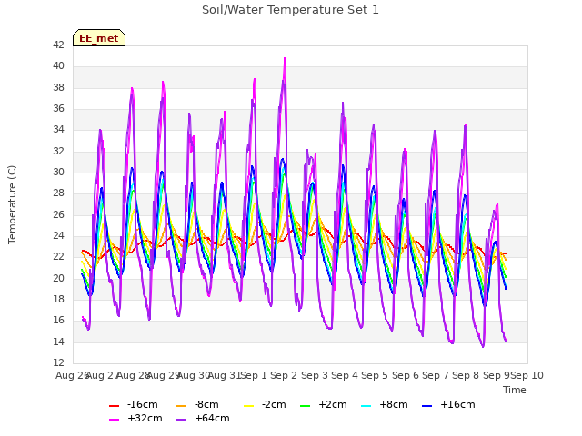The height and width of the screenshot is (436, 582).
Task: Click the Sep 3 x-axis date label
Action: pos(315,375)
